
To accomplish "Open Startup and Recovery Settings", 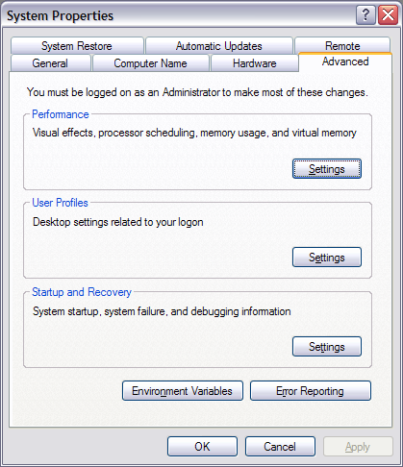I will pos(327,347).
